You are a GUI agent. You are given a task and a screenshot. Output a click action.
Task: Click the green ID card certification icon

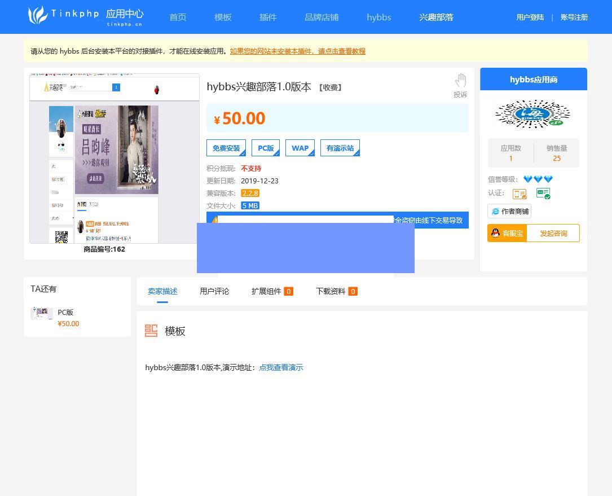(x=543, y=194)
